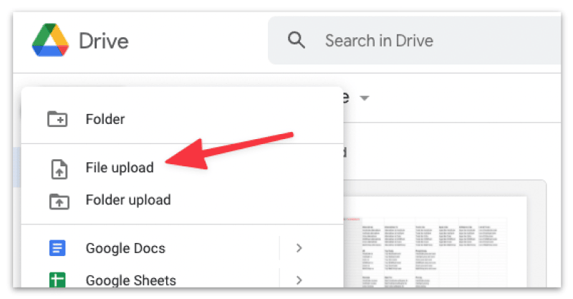573x299 pixels.
Task: Select the Google Docs menu label
Action: [125, 249]
